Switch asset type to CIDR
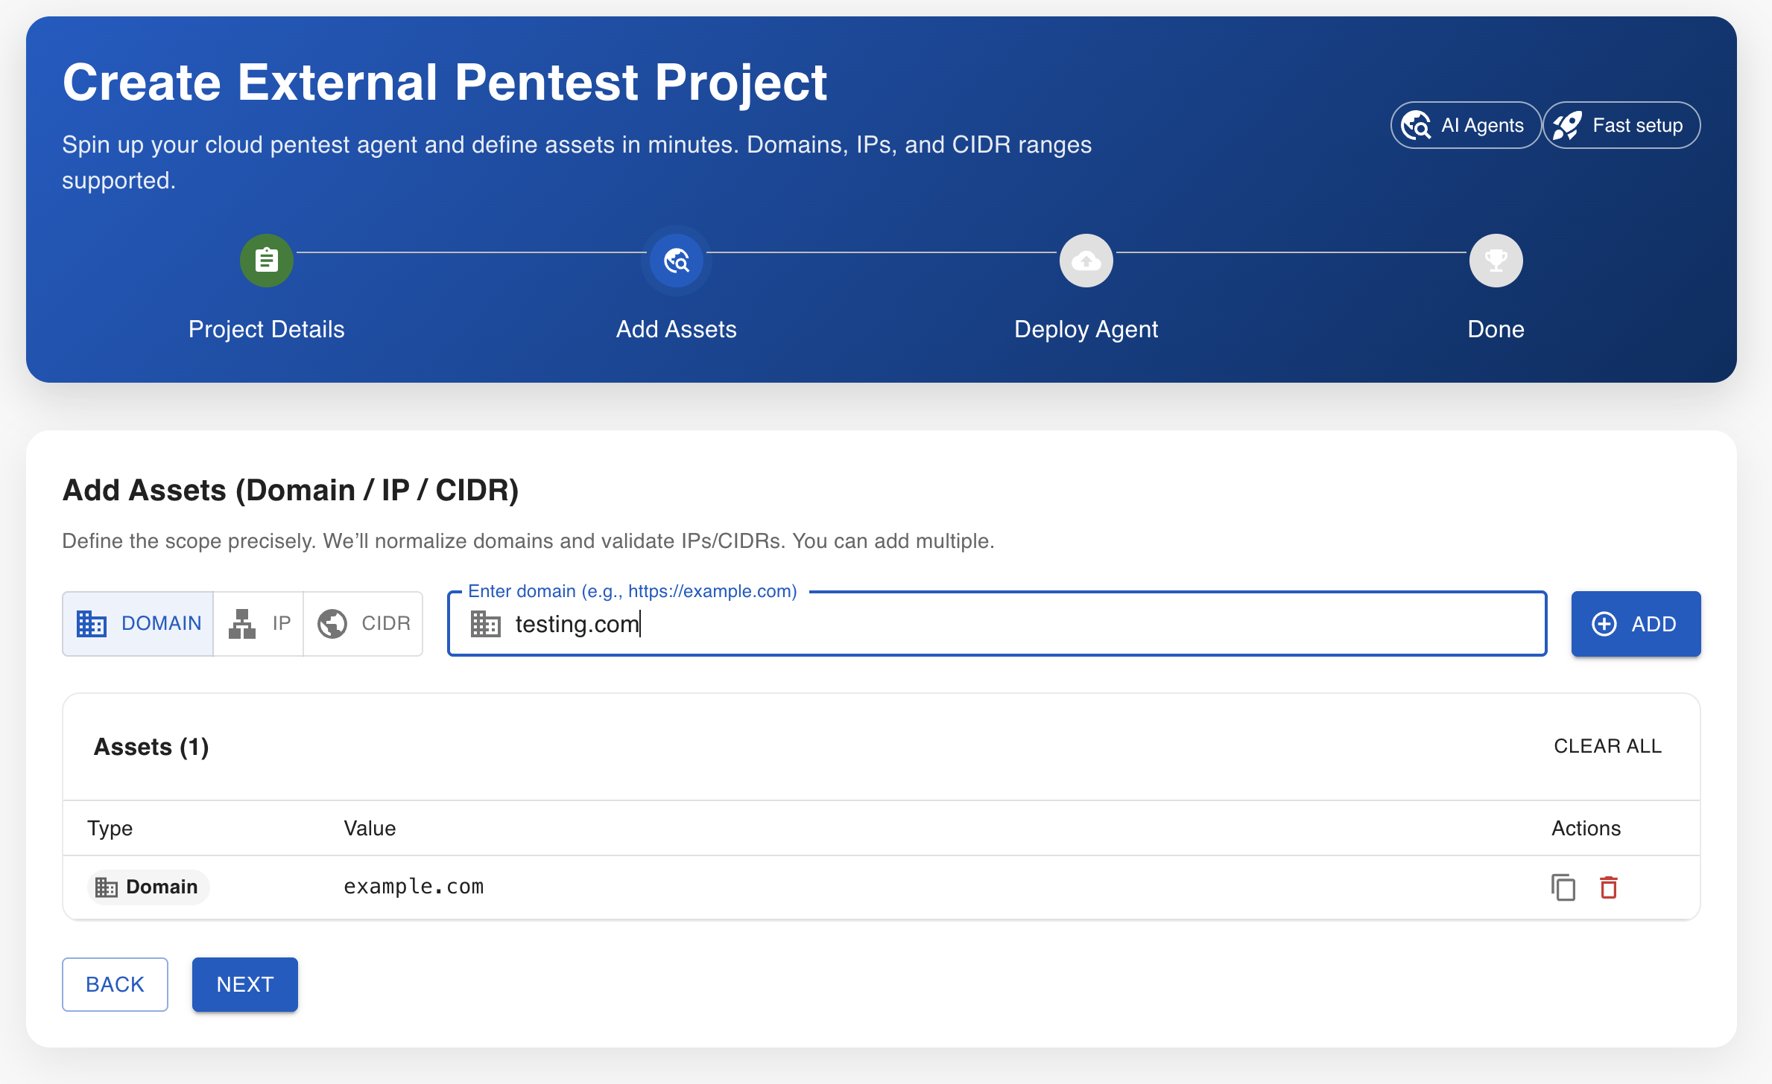 (x=364, y=623)
